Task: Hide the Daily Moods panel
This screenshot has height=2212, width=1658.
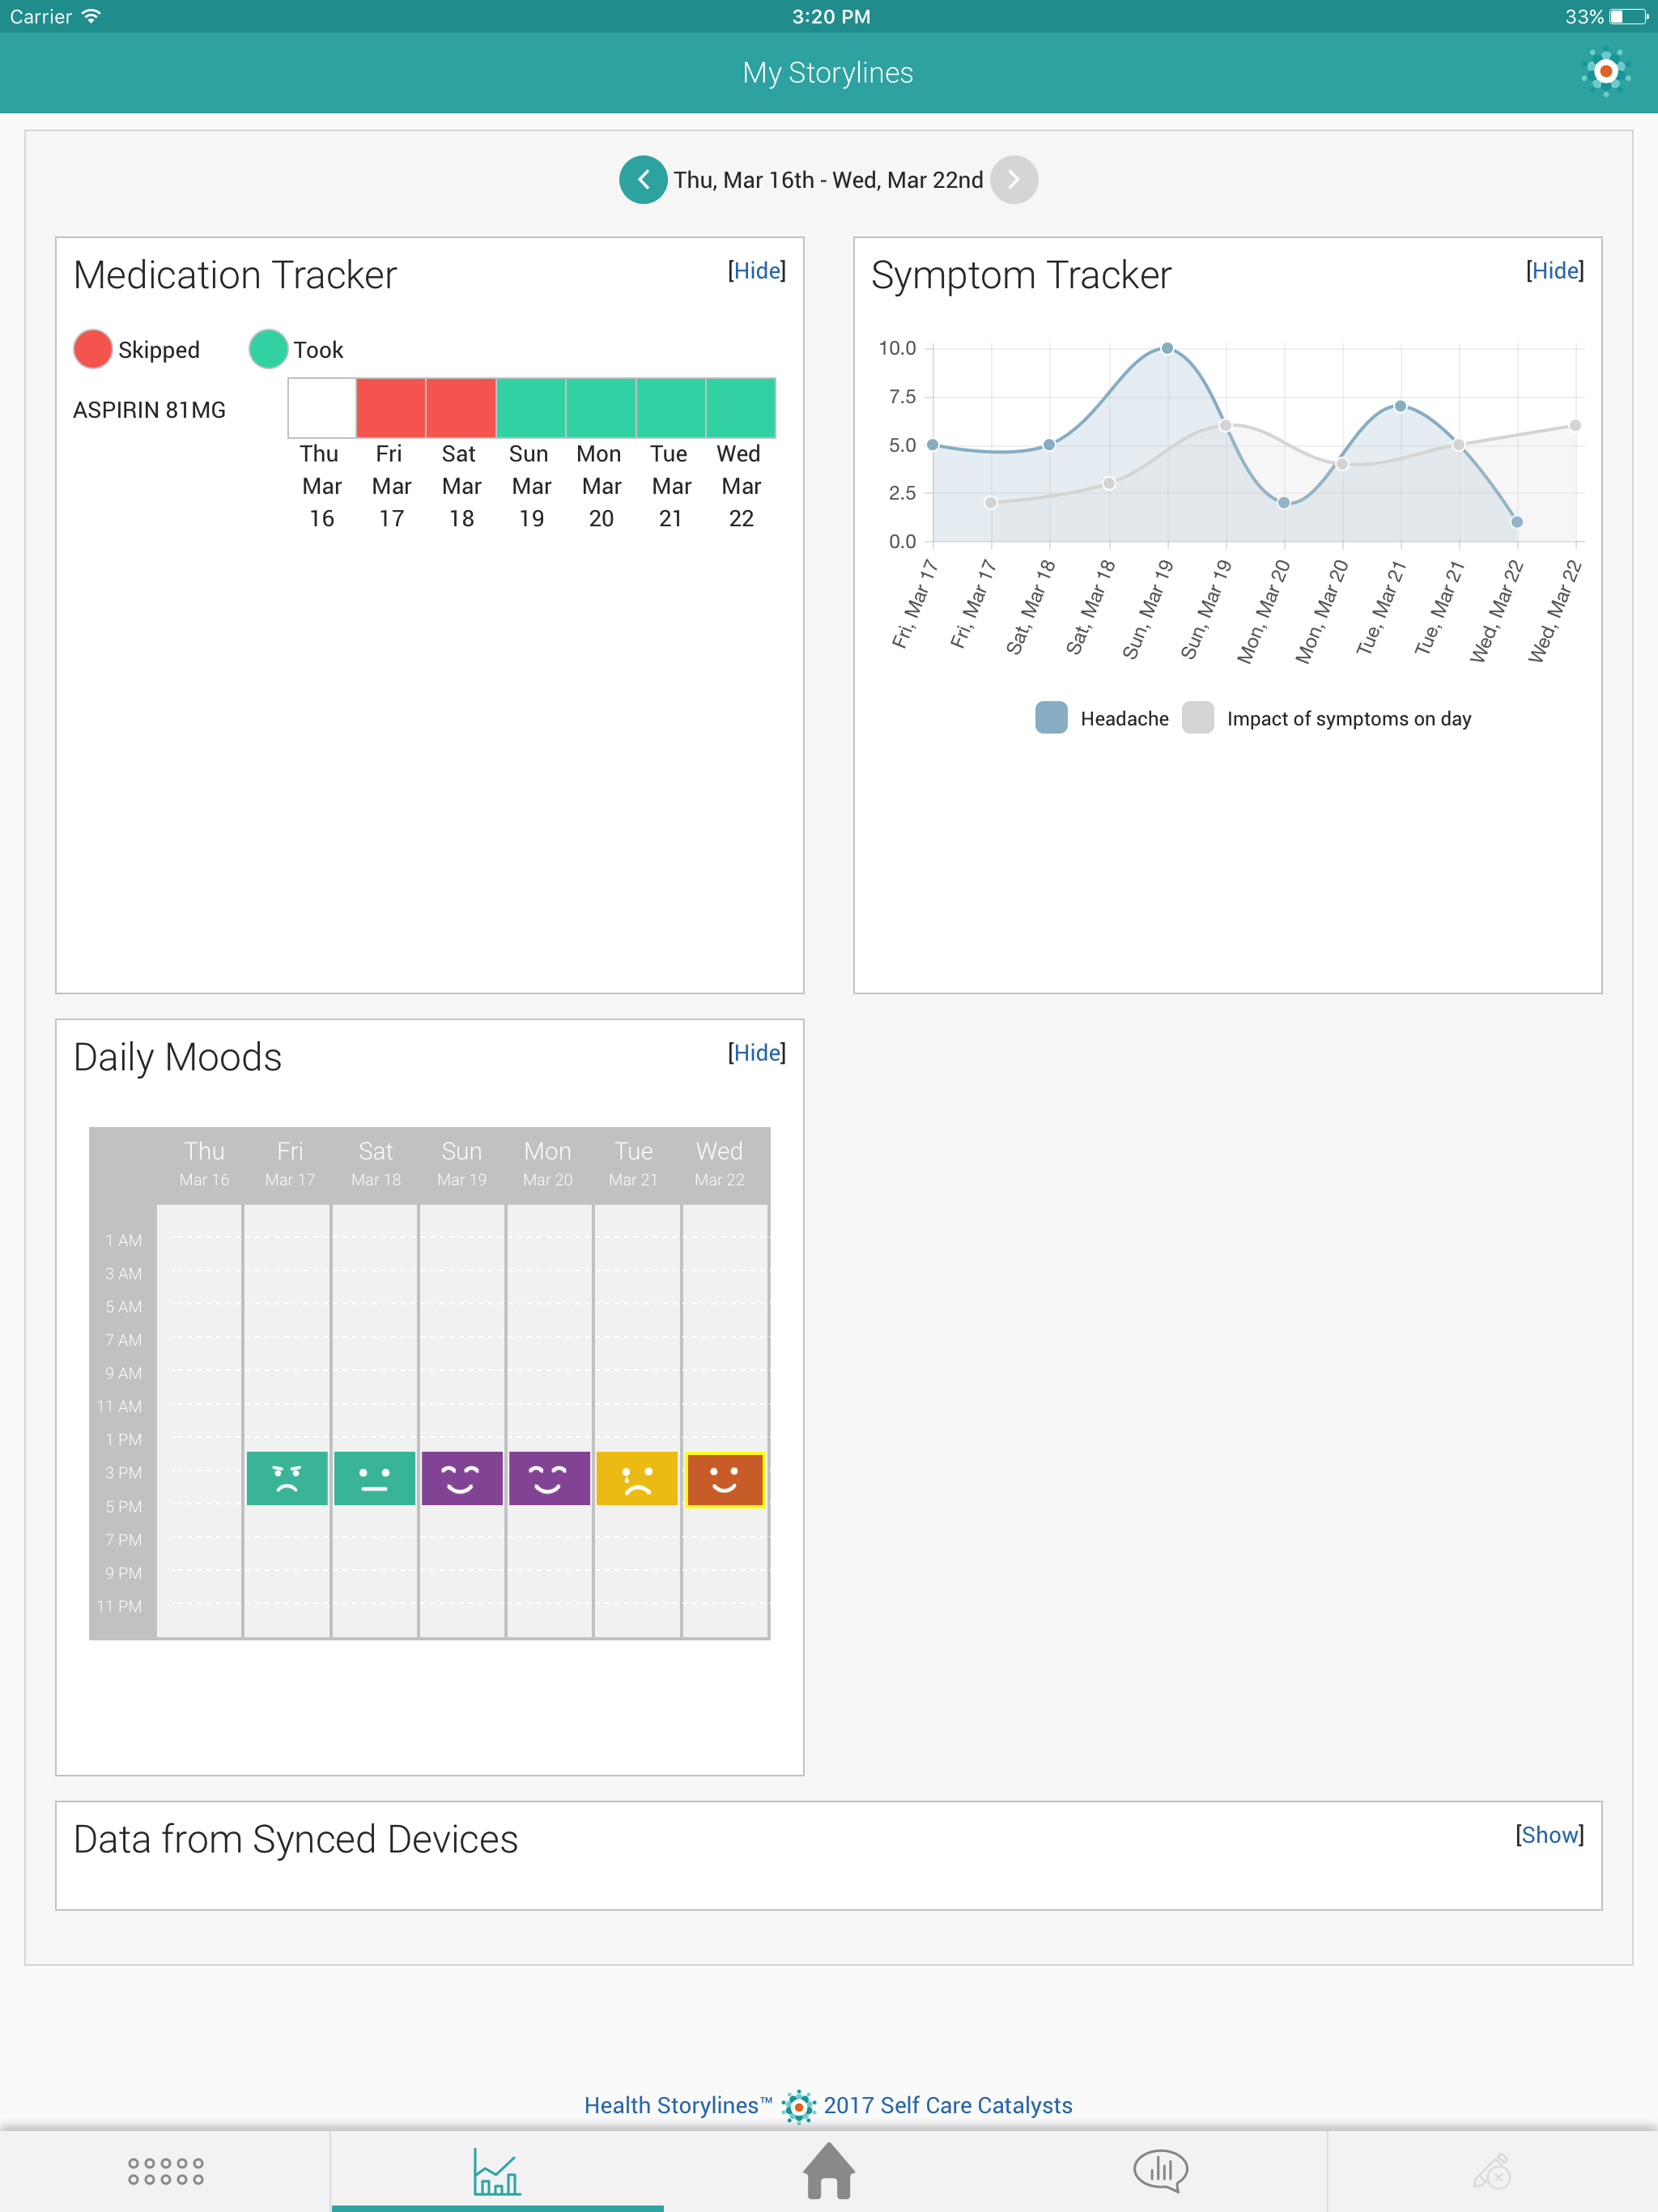Action: click(757, 1053)
